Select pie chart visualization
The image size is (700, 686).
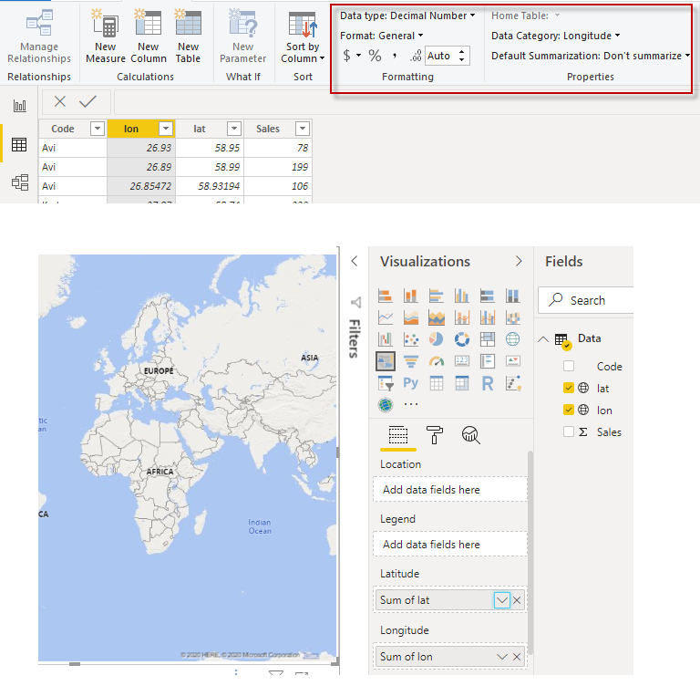pos(437,339)
